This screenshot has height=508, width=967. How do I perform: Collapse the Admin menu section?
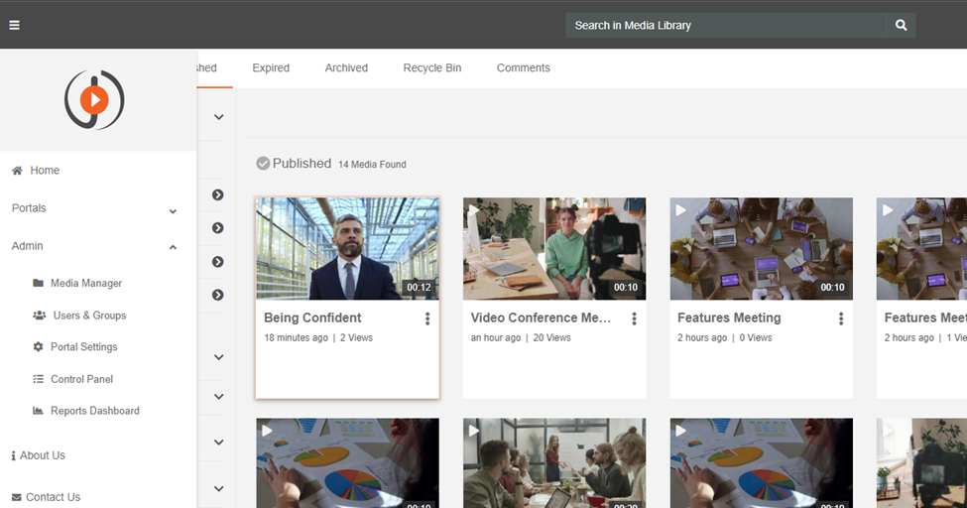173,247
